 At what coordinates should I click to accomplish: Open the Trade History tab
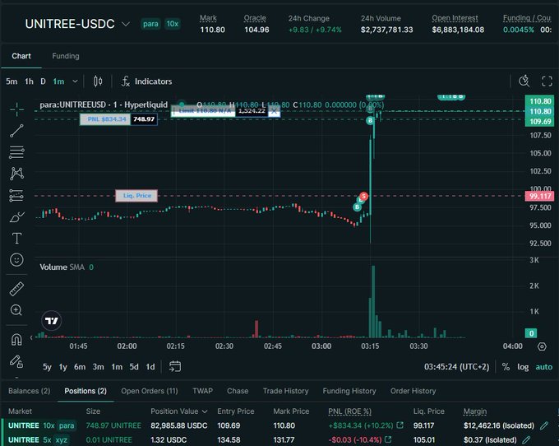(x=285, y=391)
